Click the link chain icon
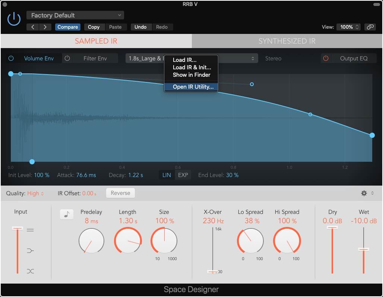The height and width of the screenshot is (297, 383). tap(370, 27)
